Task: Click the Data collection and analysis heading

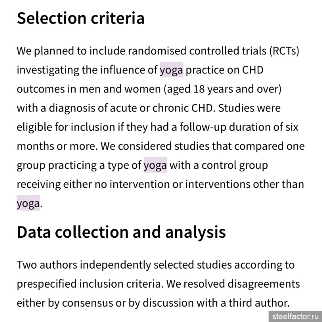Action: click(121, 232)
